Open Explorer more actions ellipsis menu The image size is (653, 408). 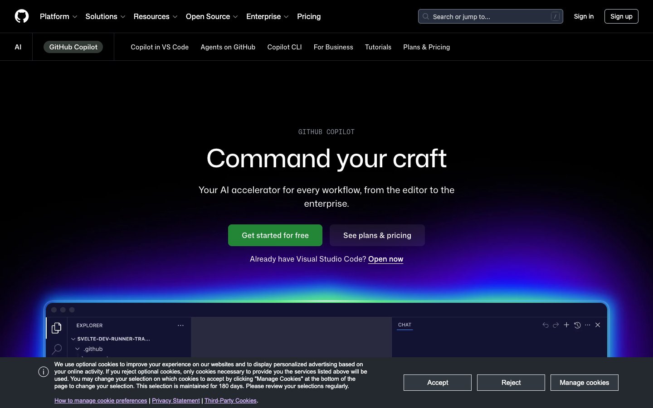[180, 325]
